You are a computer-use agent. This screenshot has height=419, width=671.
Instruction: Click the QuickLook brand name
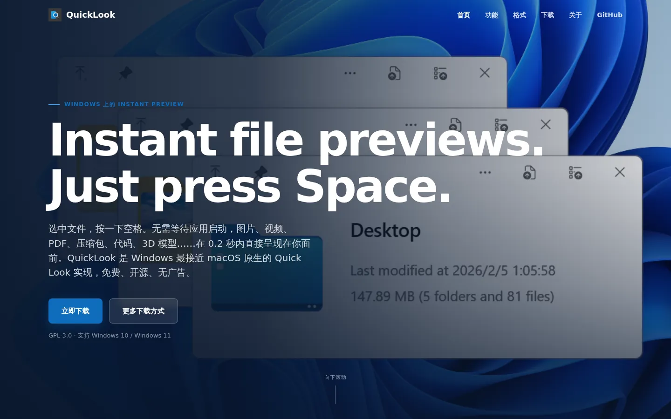[x=90, y=15]
